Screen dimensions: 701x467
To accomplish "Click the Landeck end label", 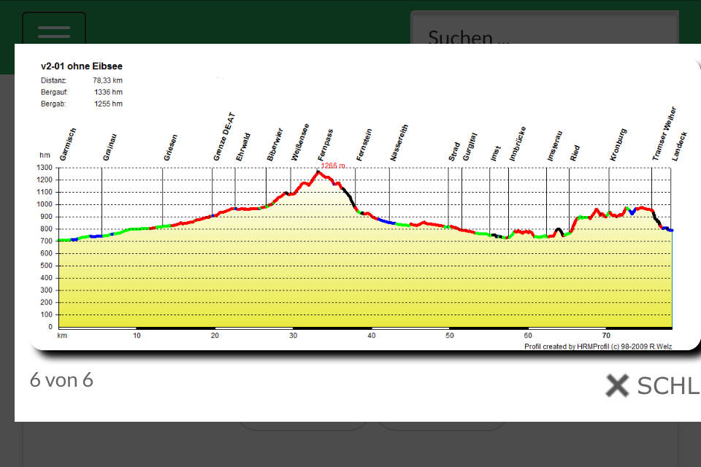I will point(680,147).
